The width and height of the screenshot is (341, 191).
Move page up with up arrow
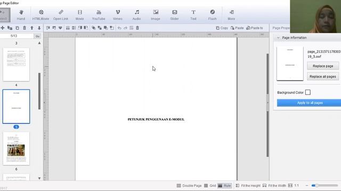coord(32,28)
